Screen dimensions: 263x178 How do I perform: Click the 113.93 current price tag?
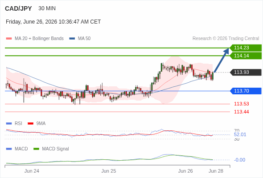click(x=246, y=72)
